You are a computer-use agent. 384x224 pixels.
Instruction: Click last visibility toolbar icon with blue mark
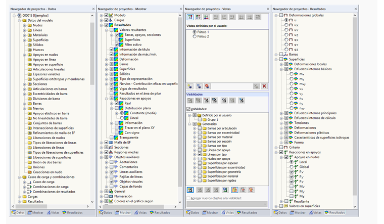click(242, 100)
